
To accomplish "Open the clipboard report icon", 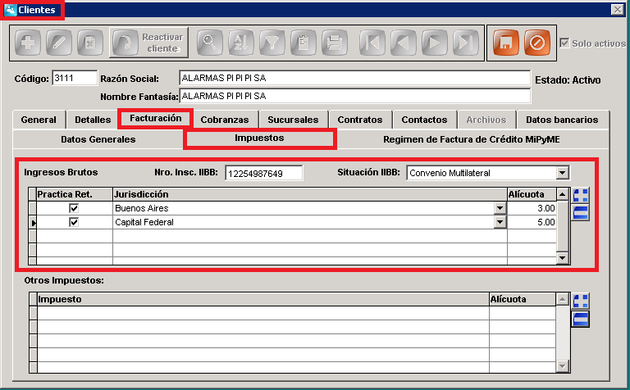I will tap(304, 43).
